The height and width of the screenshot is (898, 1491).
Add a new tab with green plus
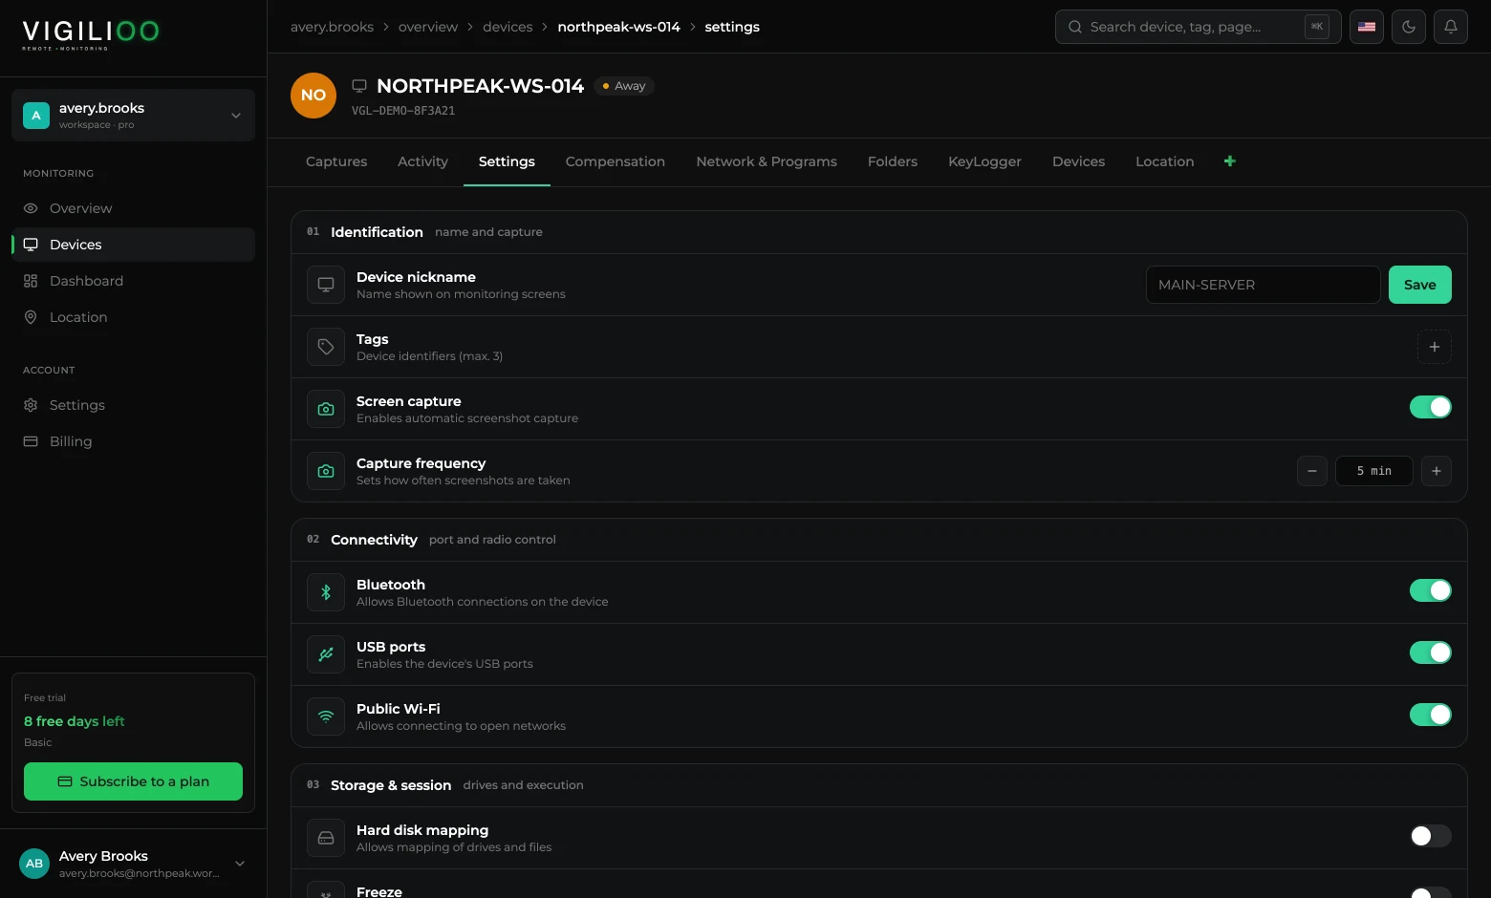click(1230, 161)
